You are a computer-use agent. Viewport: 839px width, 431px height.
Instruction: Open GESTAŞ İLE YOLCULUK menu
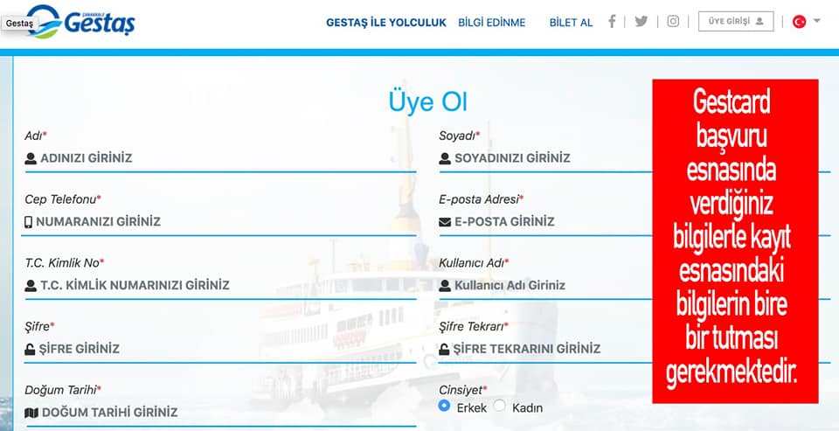[x=385, y=23]
